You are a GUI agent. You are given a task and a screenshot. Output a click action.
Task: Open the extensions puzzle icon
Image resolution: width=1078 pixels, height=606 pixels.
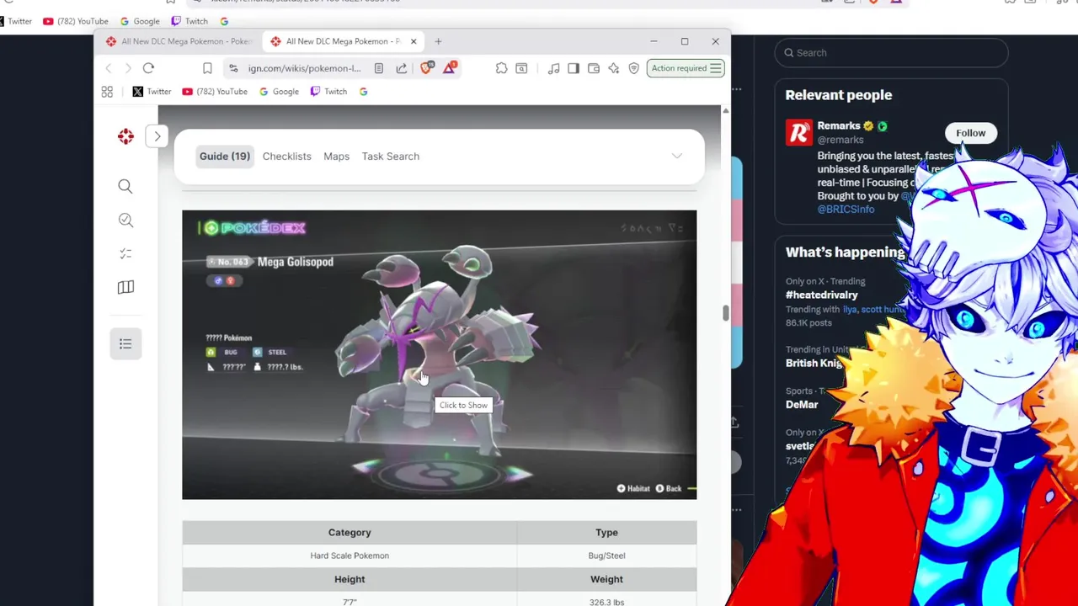point(501,68)
